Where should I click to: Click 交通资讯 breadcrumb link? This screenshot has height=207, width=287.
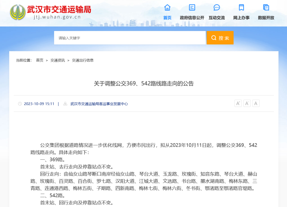click(58, 60)
